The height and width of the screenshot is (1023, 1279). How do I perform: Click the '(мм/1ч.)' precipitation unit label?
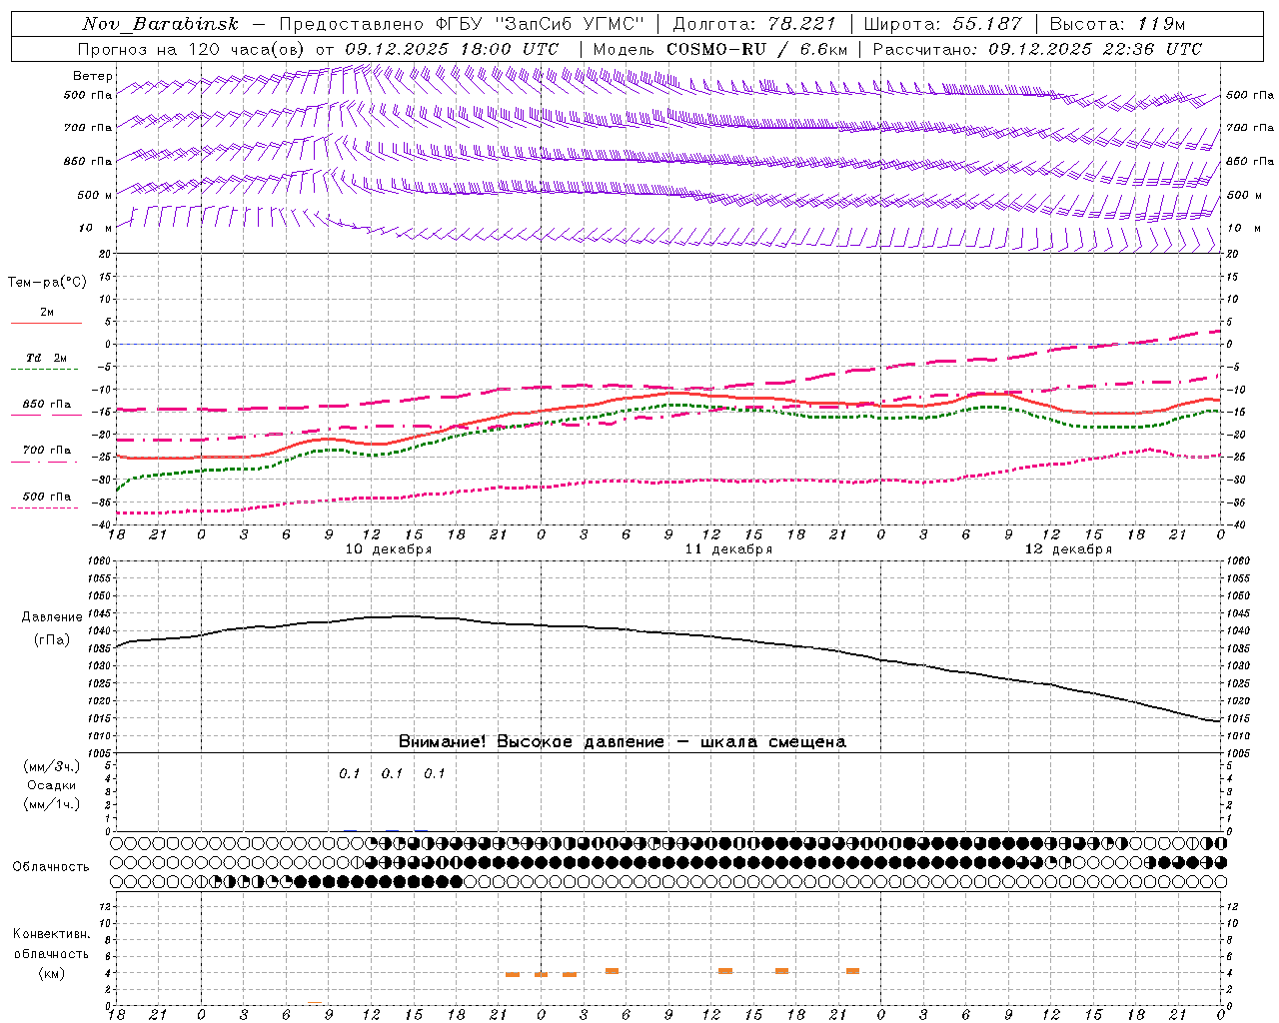tap(52, 804)
